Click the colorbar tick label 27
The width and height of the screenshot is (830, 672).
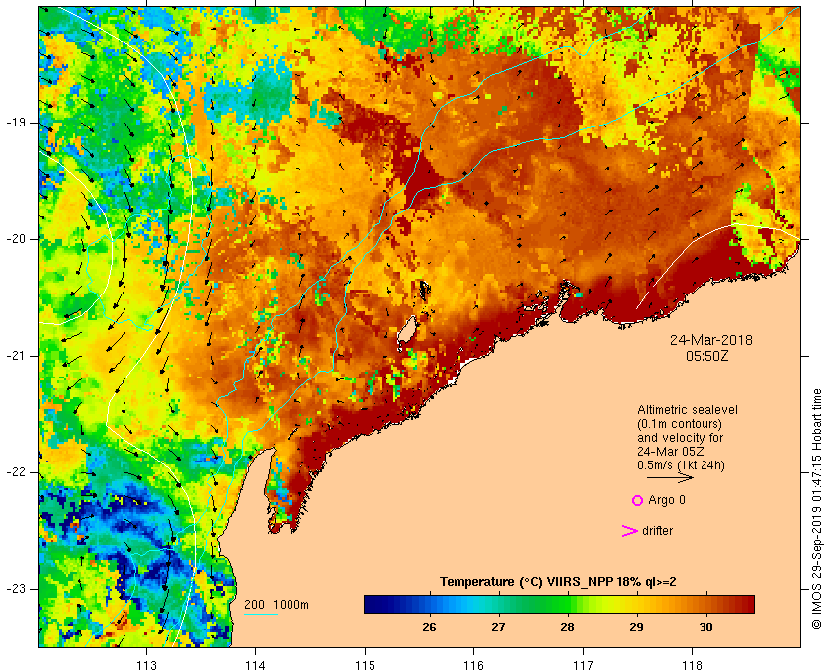click(498, 628)
